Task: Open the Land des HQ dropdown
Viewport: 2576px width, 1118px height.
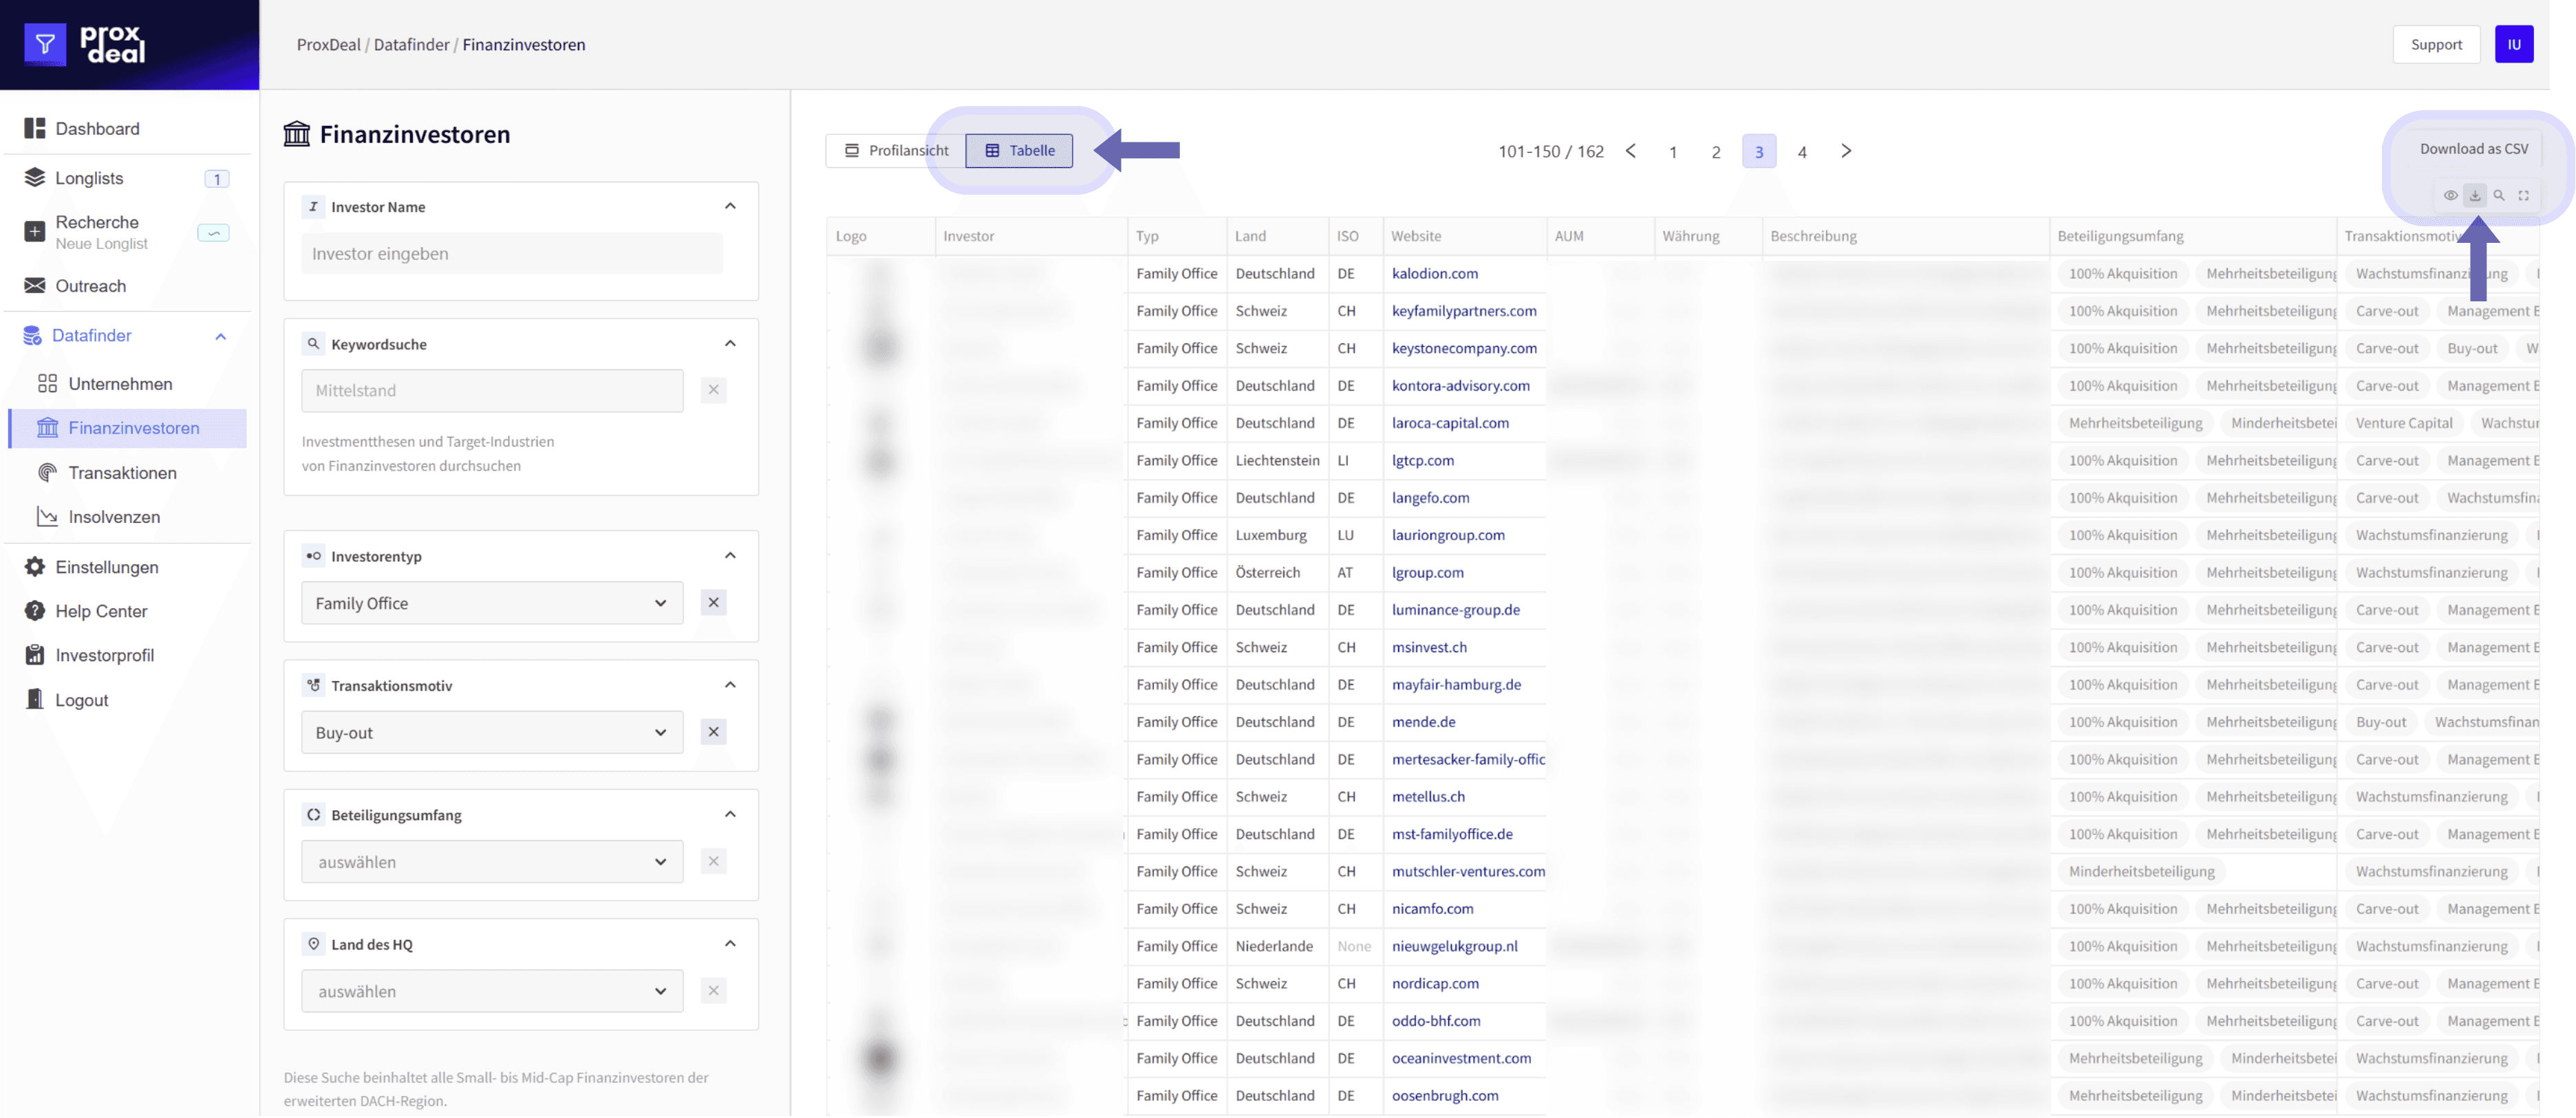Action: [491, 991]
